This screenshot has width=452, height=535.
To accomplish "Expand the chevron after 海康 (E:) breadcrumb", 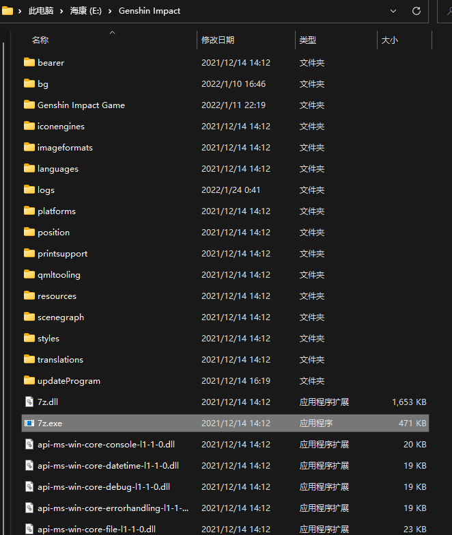I will 110,11.
